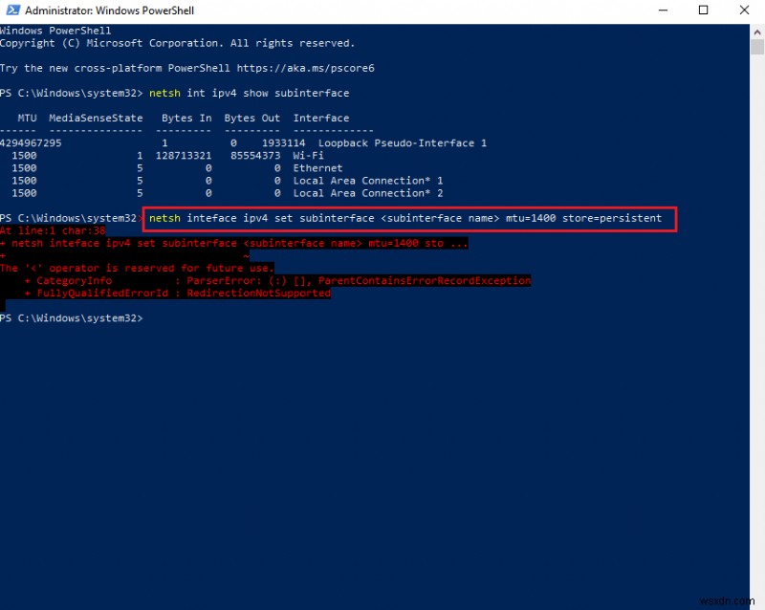765x610 pixels.
Task: Close the Administrator PowerShell window
Action: click(744, 10)
